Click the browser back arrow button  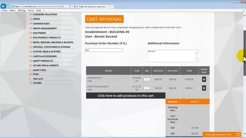3,6
